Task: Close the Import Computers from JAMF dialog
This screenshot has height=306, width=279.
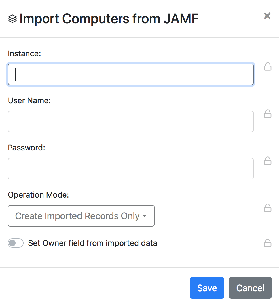Action: tap(267, 16)
